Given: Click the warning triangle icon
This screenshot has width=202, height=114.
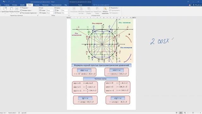Looking at the screenshot, I should (x=190, y=5).
